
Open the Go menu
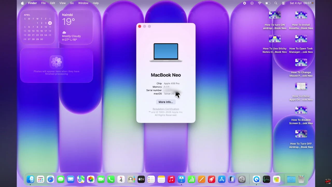coord(72,3)
